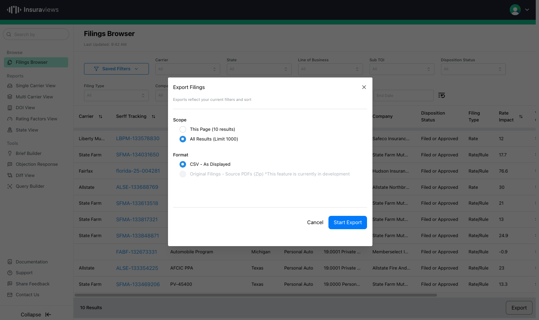Sort by Rate Impact column arrows

click(x=521, y=116)
